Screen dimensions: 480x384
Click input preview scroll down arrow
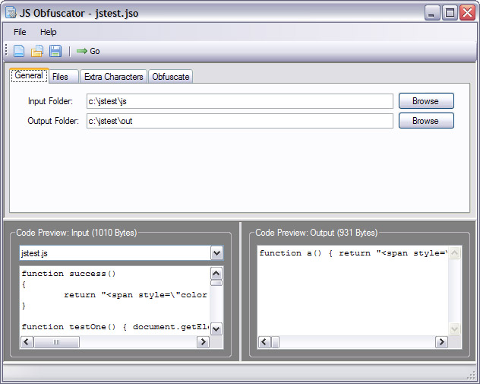coord(216,329)
